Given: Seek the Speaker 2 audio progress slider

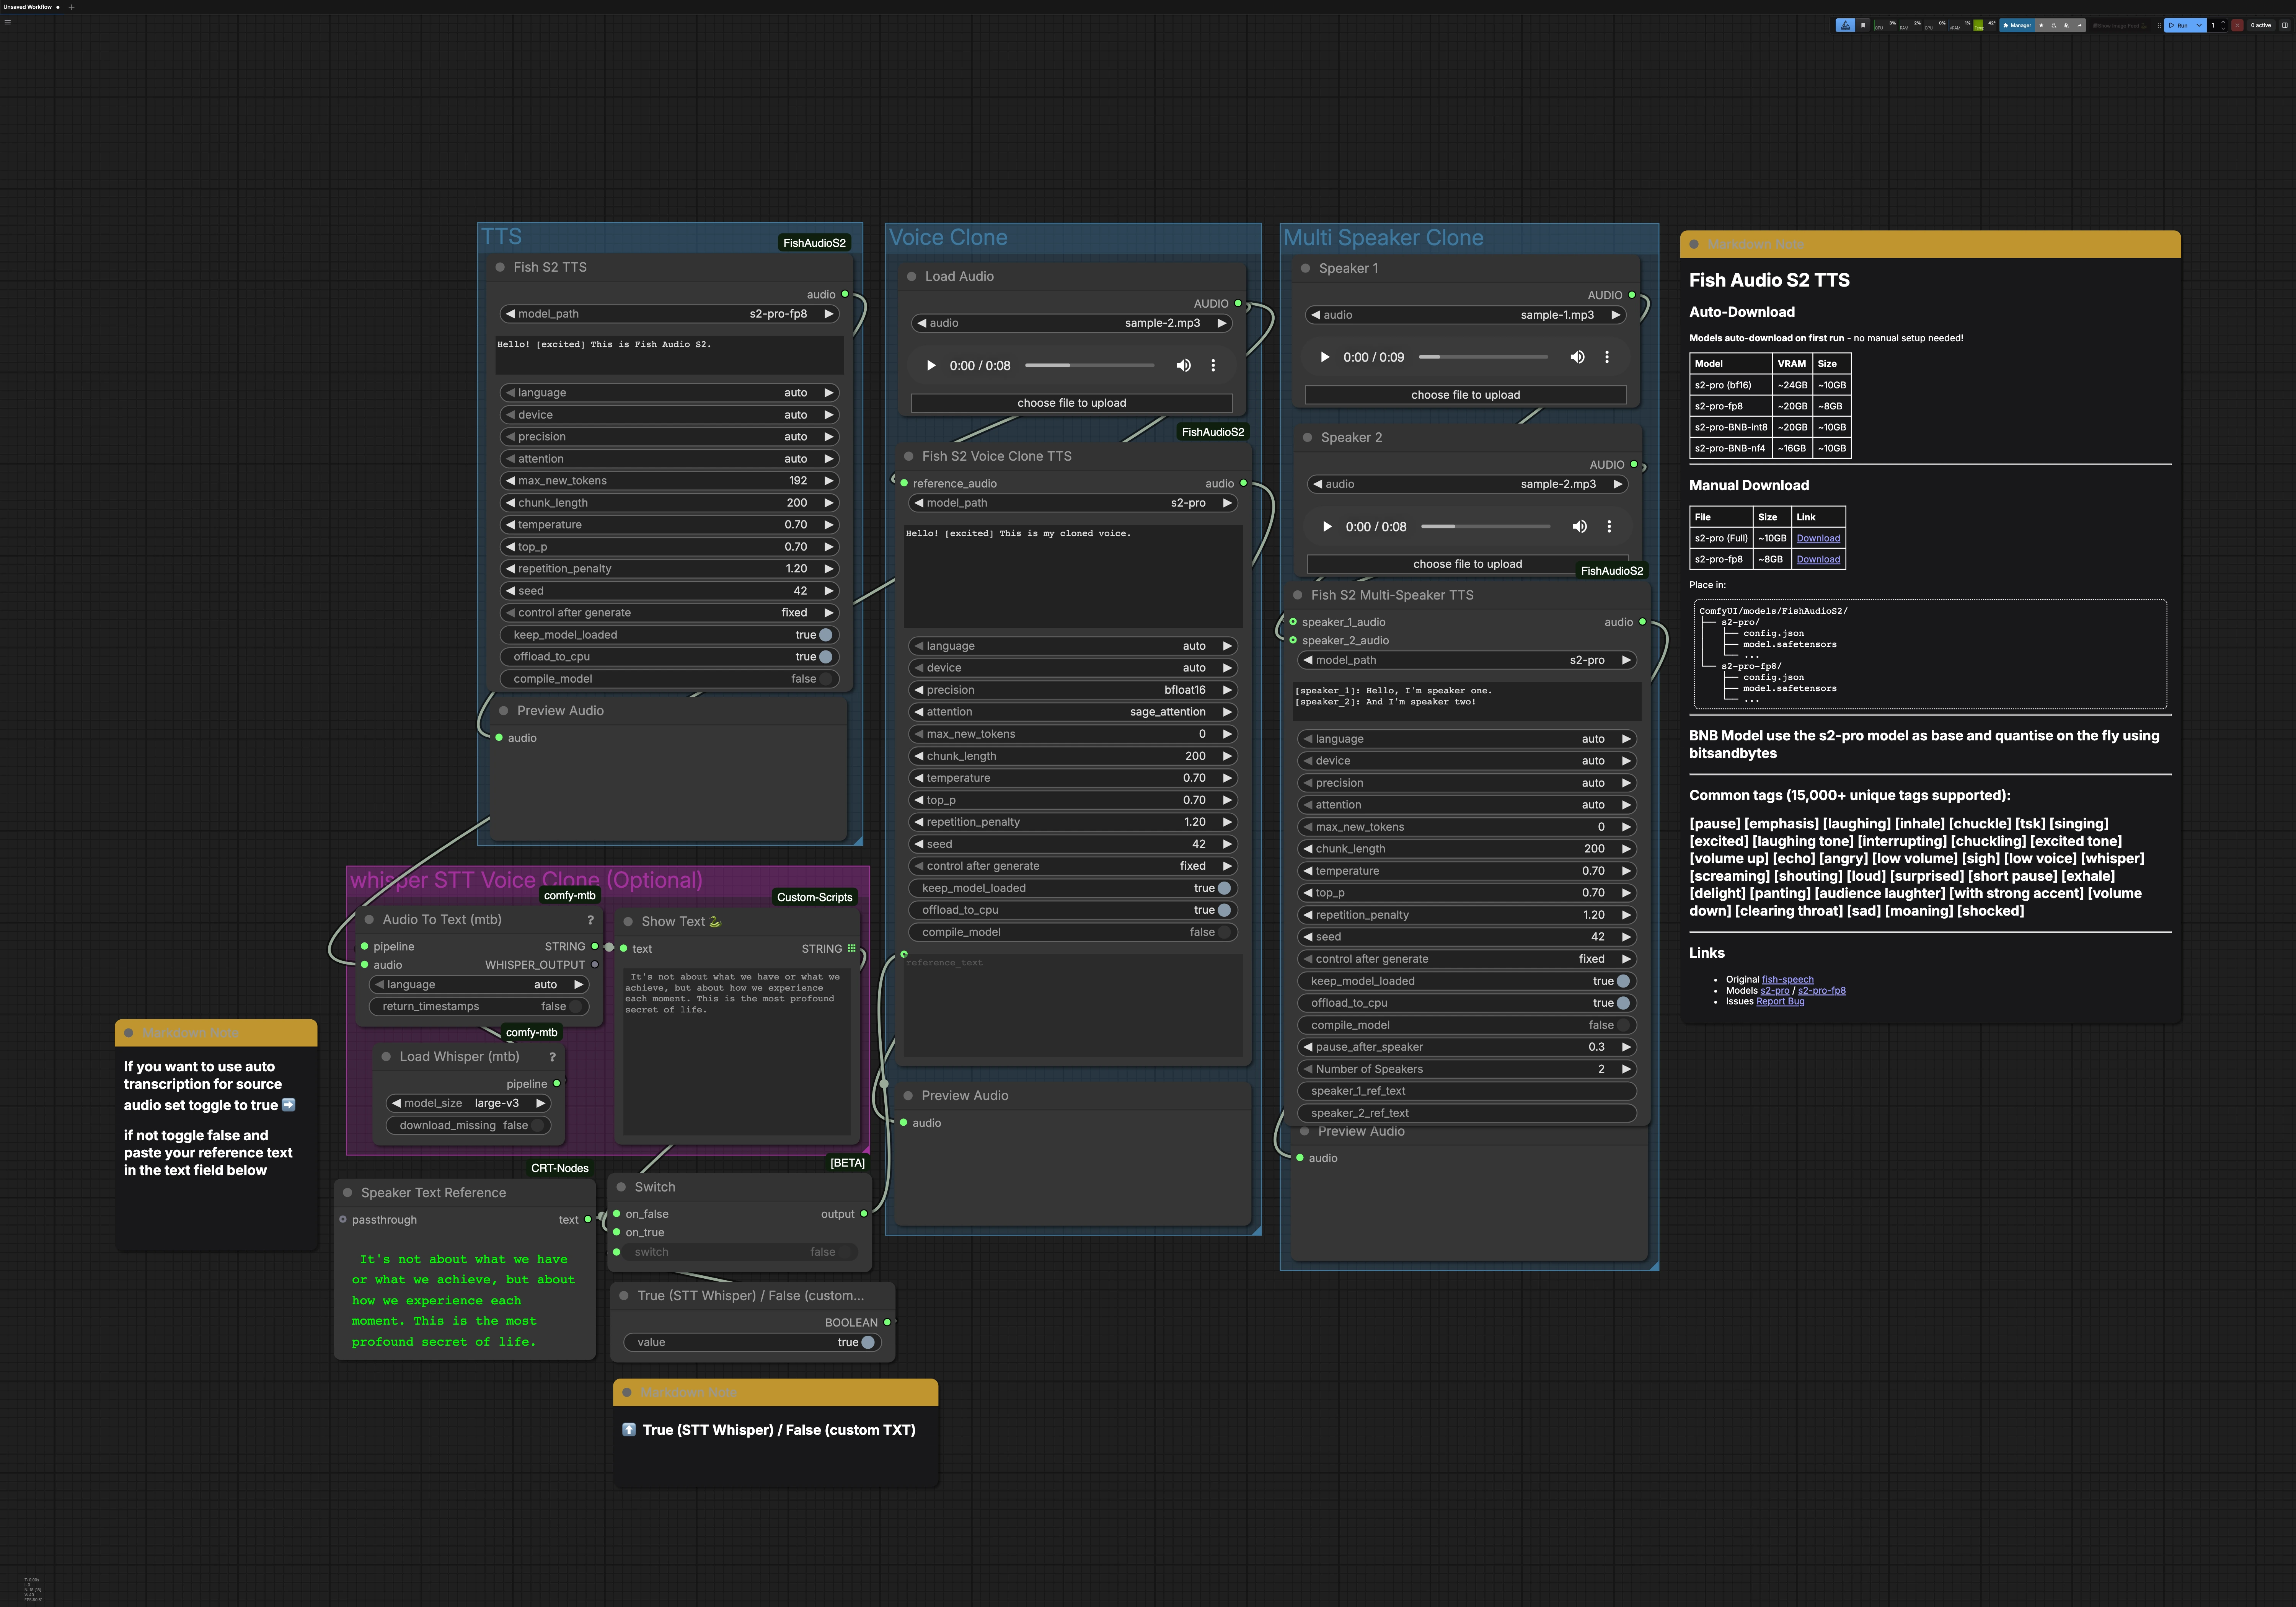Looking at the screenshot, I should coord(1486,526).
